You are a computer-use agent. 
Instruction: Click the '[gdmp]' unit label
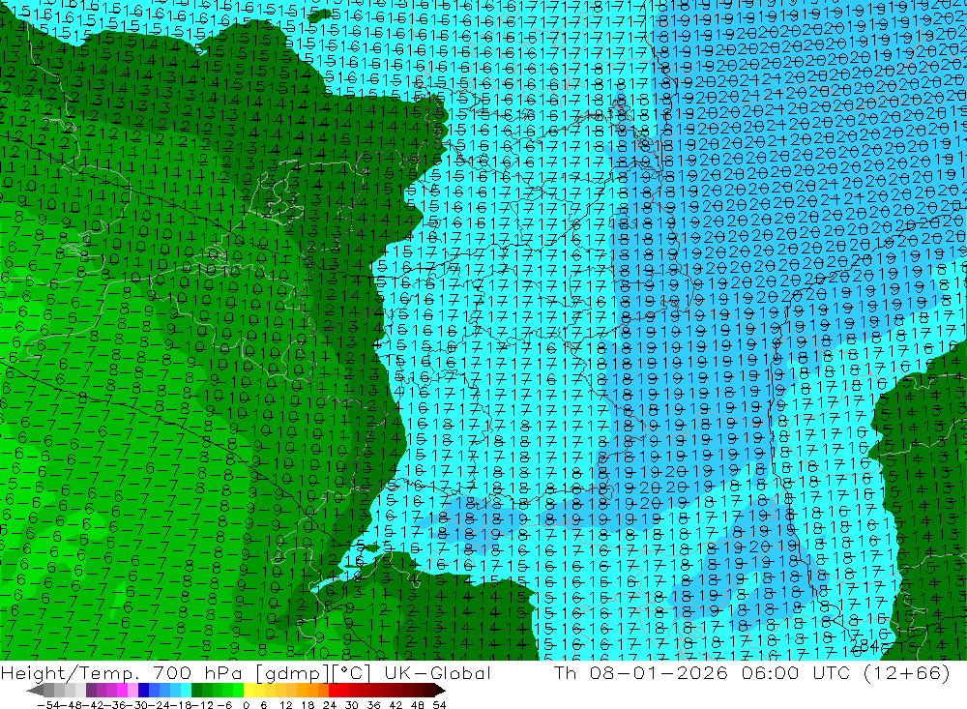[292, 674]
